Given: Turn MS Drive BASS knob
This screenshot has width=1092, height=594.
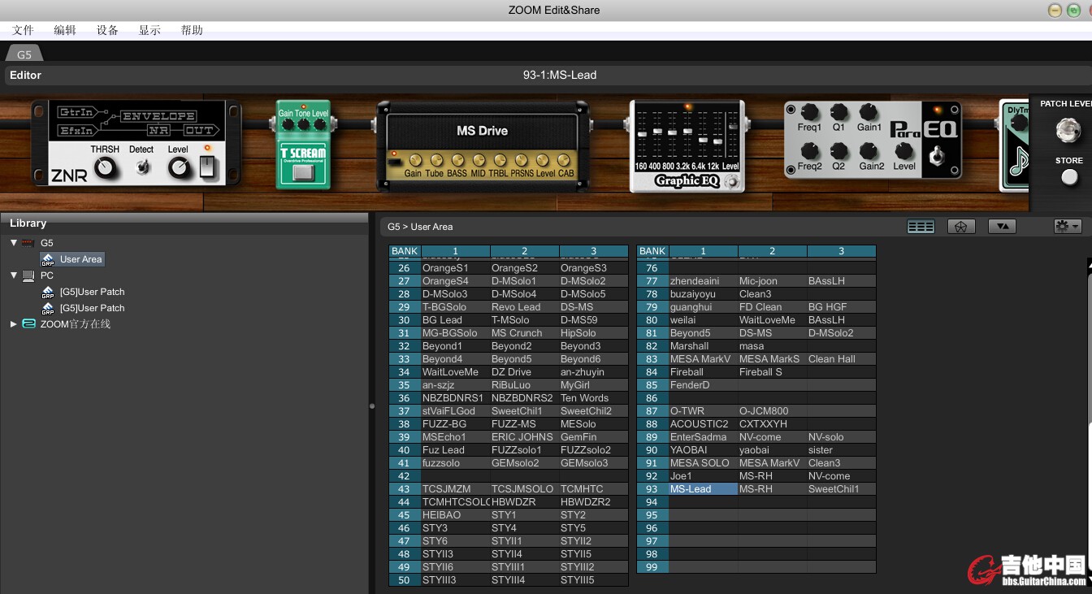Looking at the screenshot, I should coord(457,160).
